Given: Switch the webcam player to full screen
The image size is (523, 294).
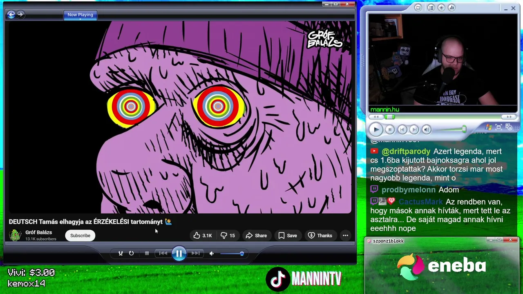Looking at the screenshot, I should pos(498,127).
